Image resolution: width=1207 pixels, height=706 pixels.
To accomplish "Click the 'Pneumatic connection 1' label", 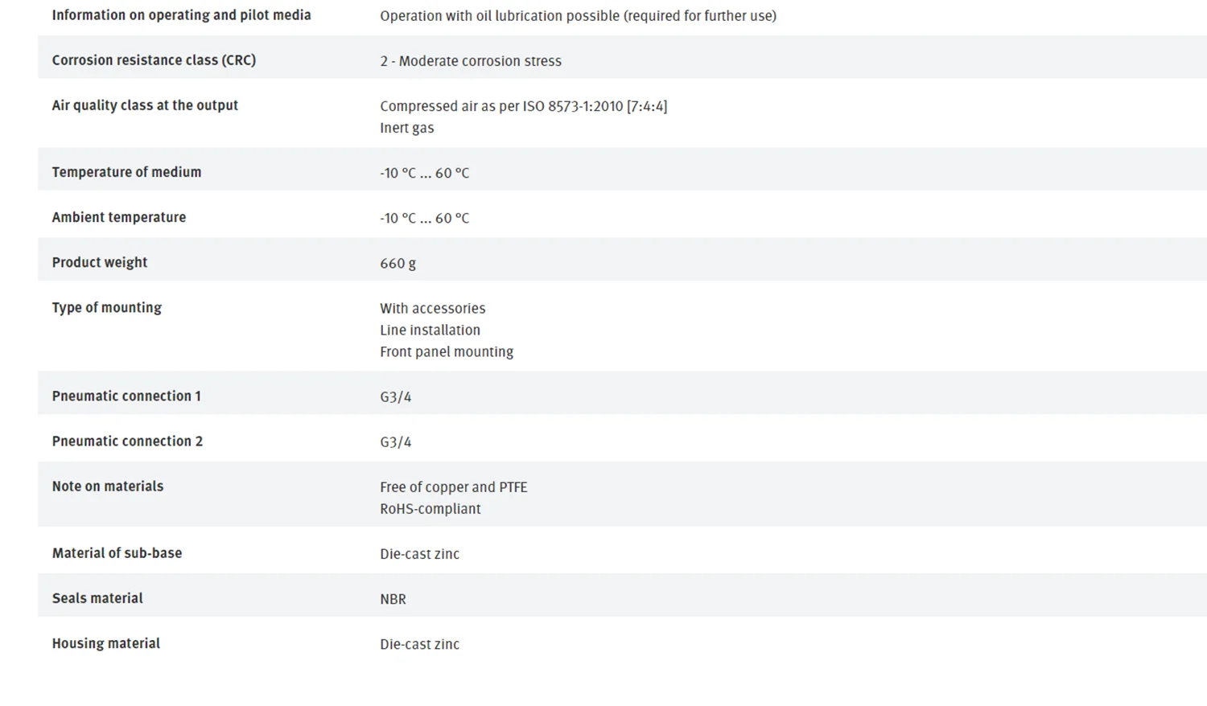I will (x=126, y=396).
